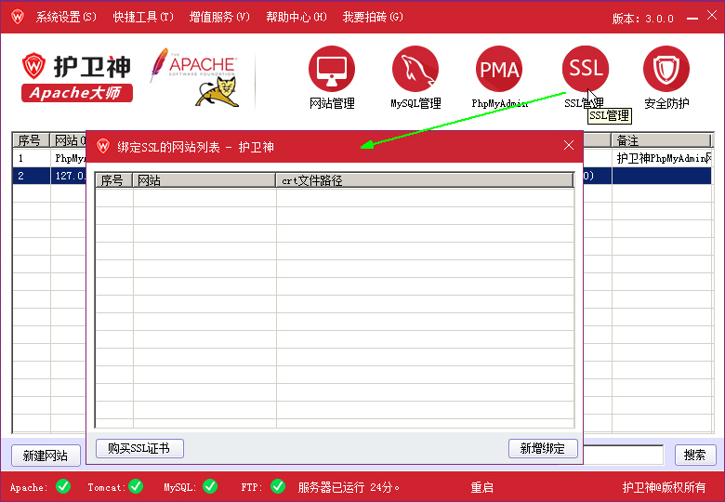Click the 新建网站 button
Viewport: 725px width, 502px height.
tap(45, 456)
